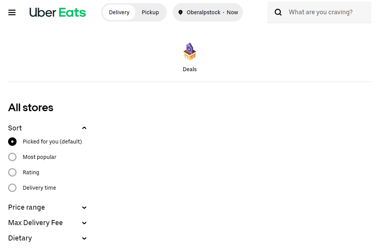Click the Deals label link
Image resolution: width=376 pixels, height=252 pixels.
click(190, 69)
